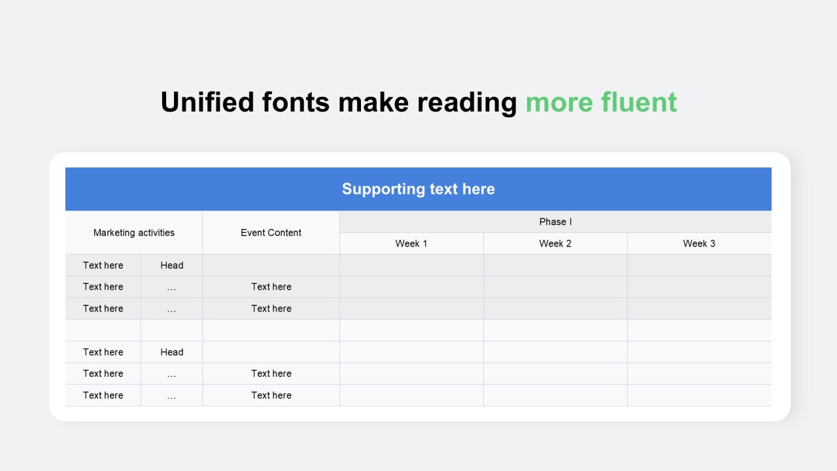Viewport: 837px width, 471px height.
Task: Click the first 'Head' cell in the gray section
Action: 172,265
